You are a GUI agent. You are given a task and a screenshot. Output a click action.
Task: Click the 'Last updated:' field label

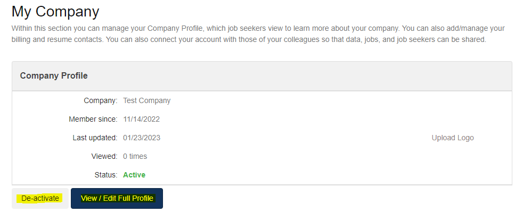tap(95, 138)
